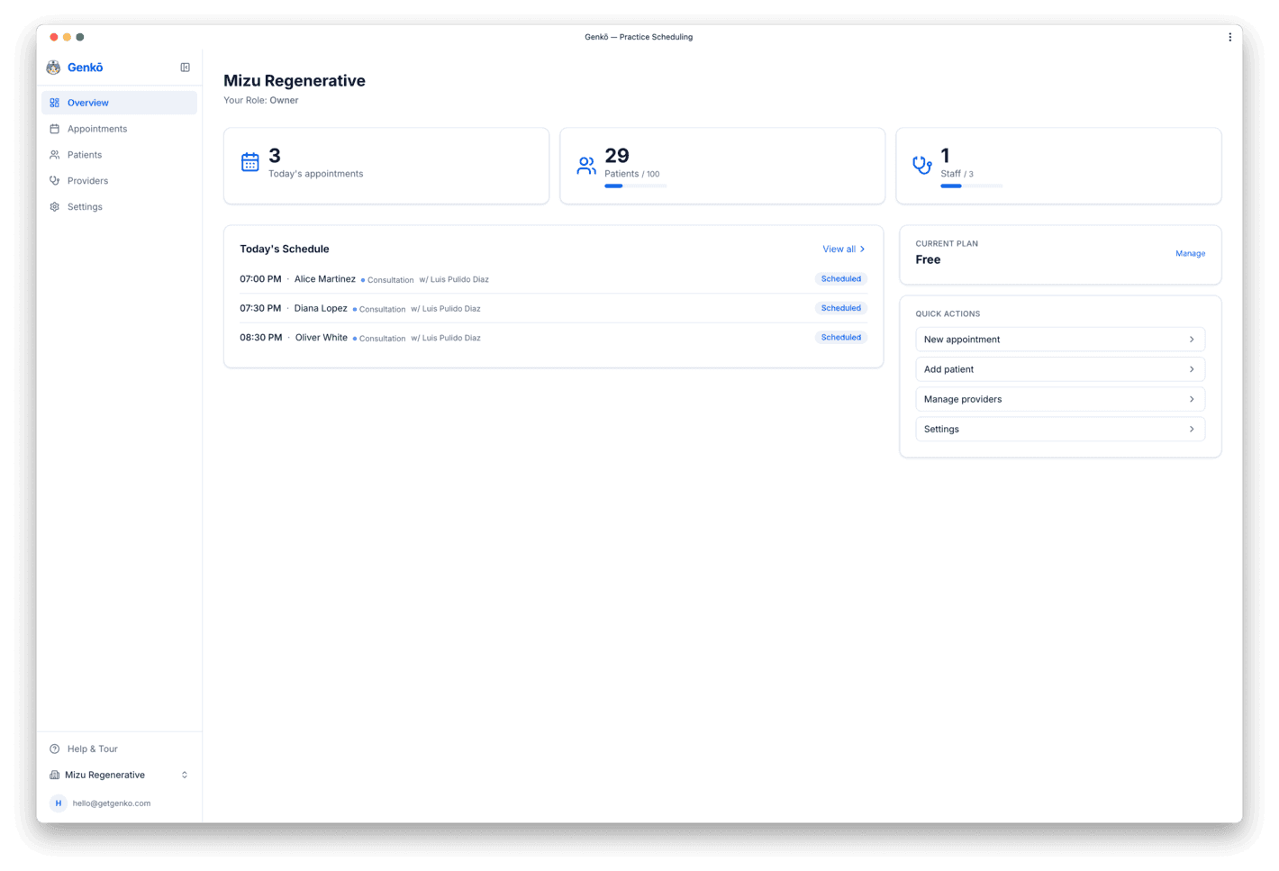
Task: Click the Manage link for the Free plan
Action: (x=1190, y=253)
